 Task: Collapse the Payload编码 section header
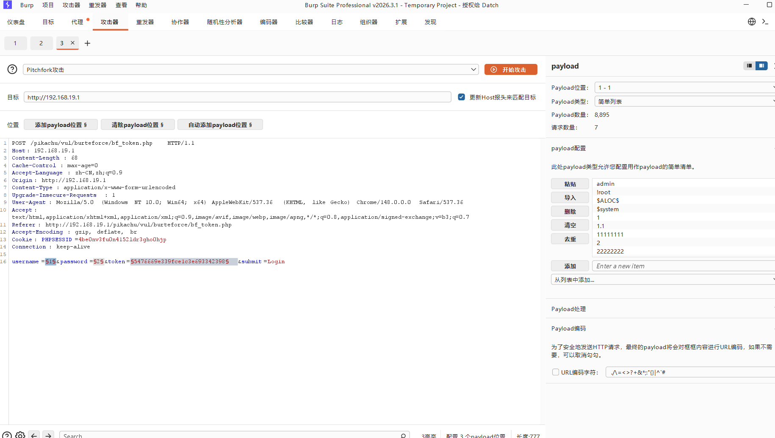tap(568, 328)
